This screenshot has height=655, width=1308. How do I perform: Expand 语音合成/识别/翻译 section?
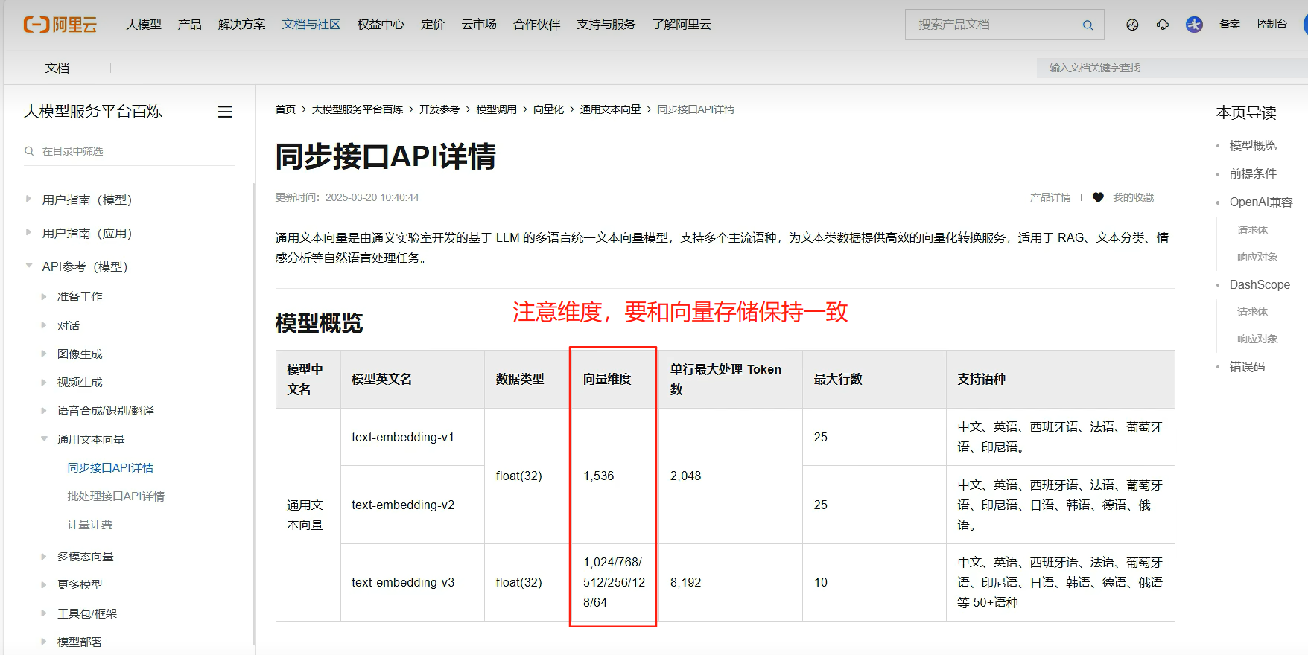pos(44,410)
